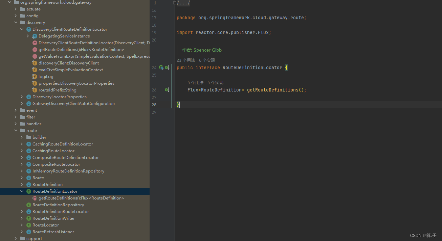442x241 pixels.
Task: Click method icon beside getValueFromExpr
Action: tap(35, 56)
